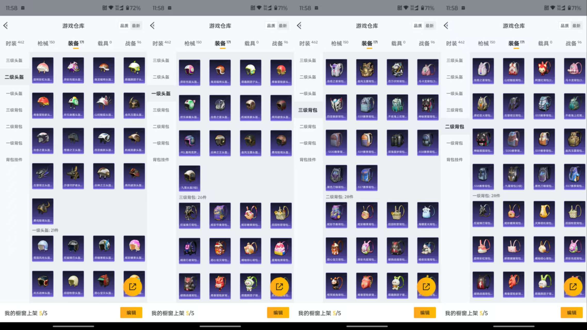Toggle 品质 sort in the rightmost panel
The image size is (587, 330).
click(x=564, y=26)
